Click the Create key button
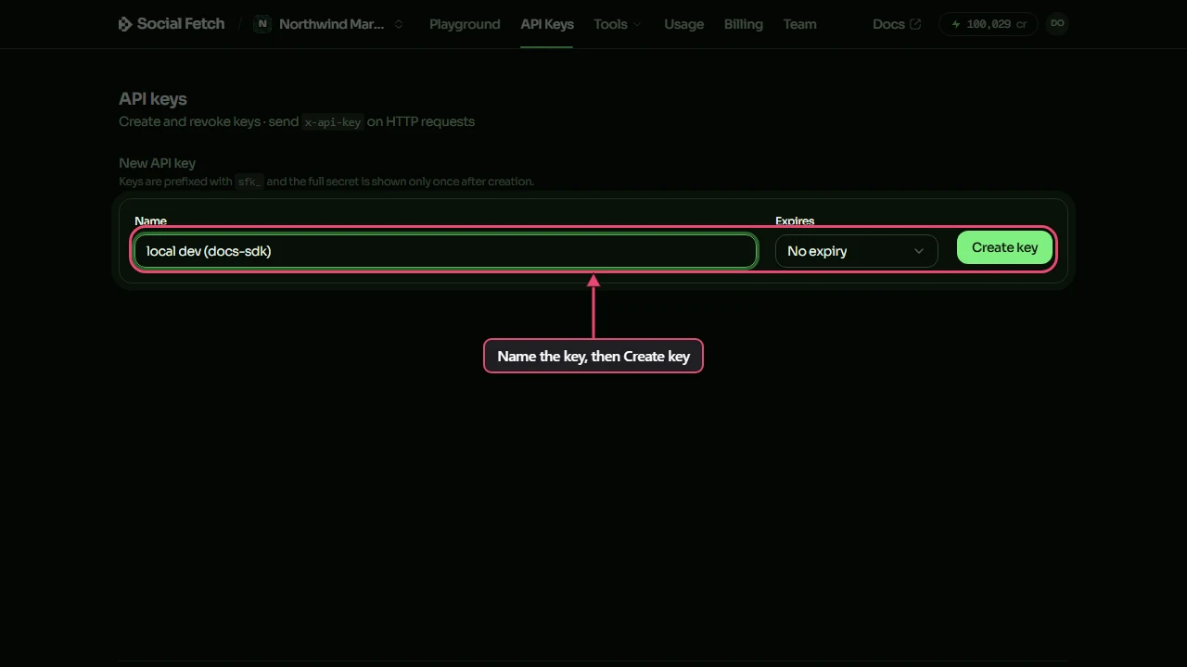The image size is (1187, 667). click(x=1004, y=247)
